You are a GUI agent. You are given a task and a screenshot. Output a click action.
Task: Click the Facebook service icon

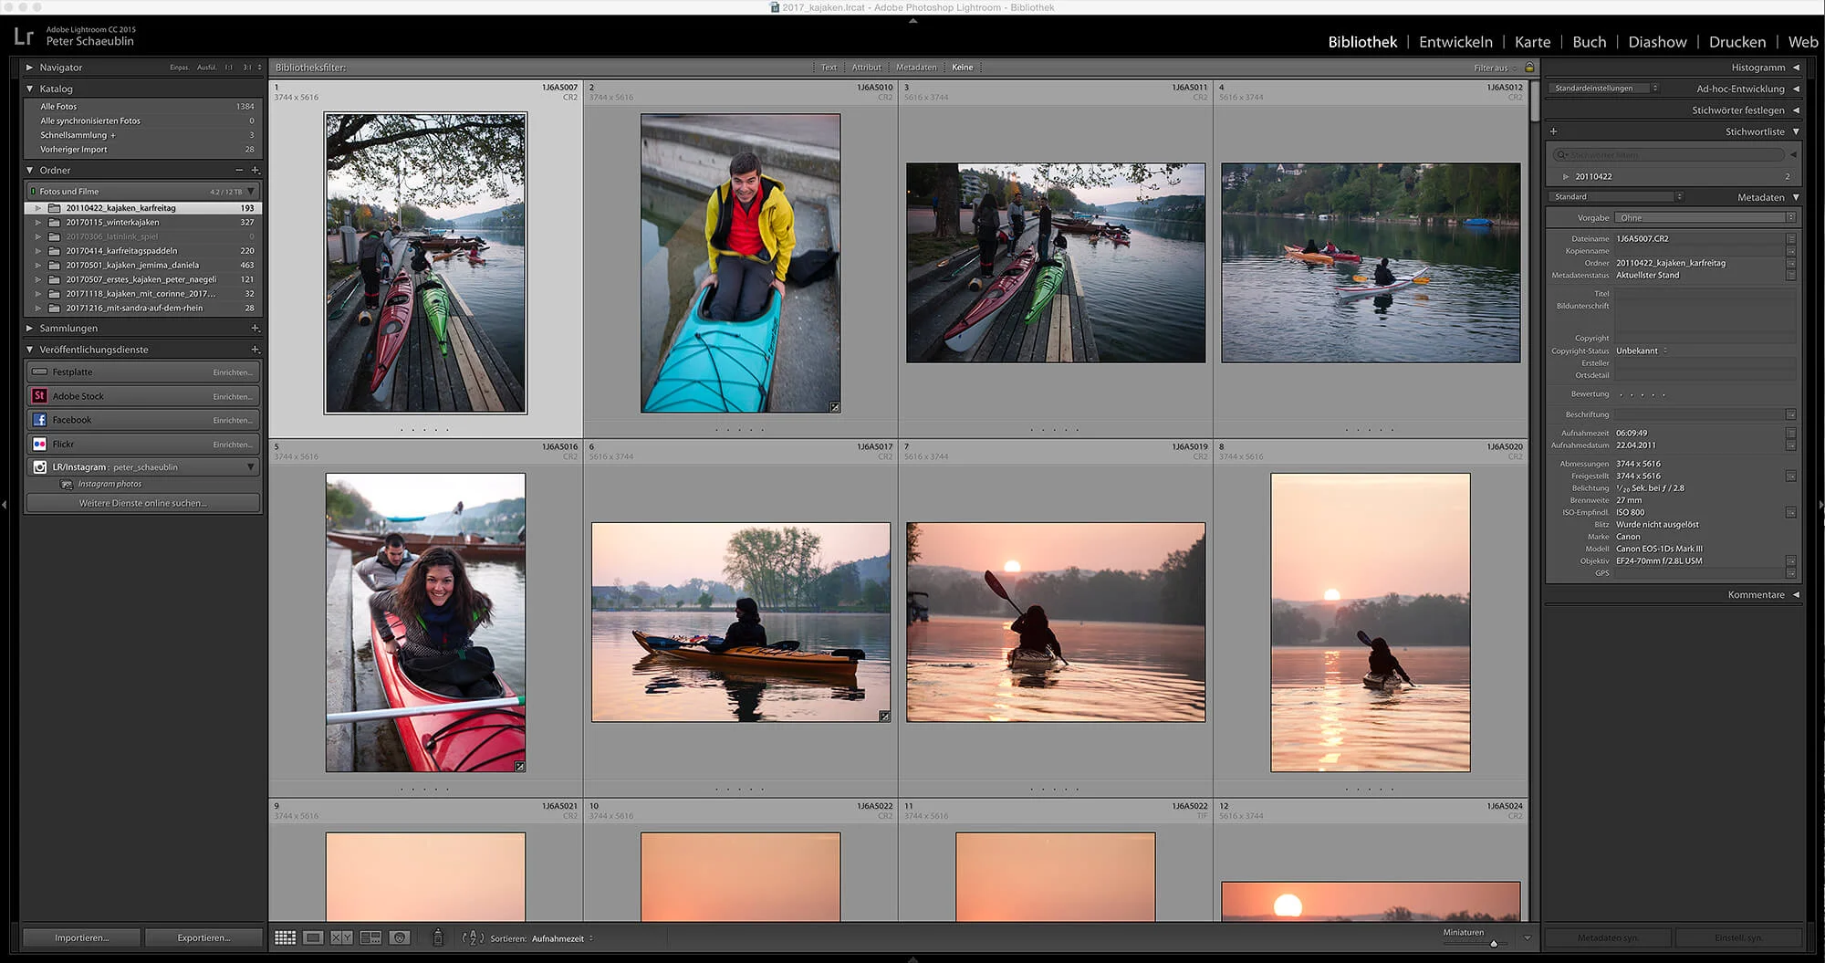click(x=39, y=420)
